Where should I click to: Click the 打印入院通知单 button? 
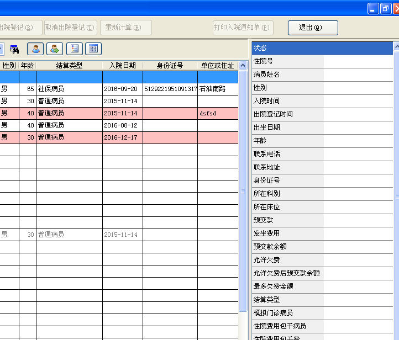[243, 28]
